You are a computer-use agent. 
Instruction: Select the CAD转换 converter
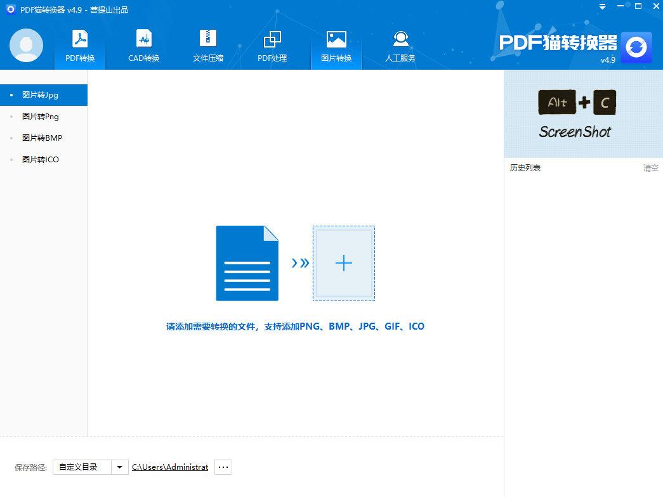pyautogui.click(x=143, y=45)
